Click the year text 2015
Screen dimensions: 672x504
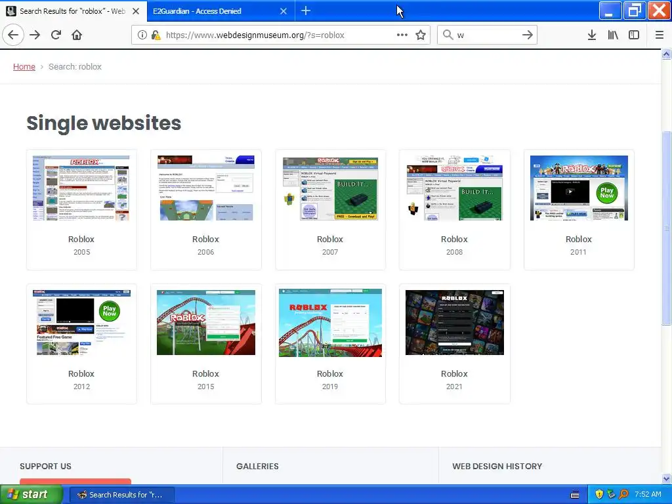[x=205, y=387]
